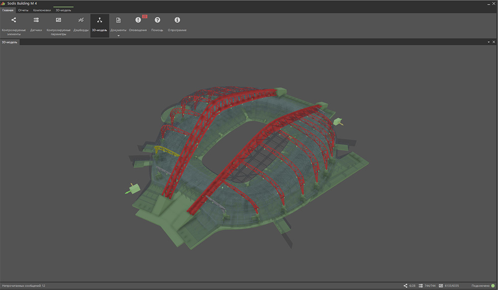Switch to the Компоновки ribbon tab
Viewport: 498px width, 290px height.
tap(42, 10)
